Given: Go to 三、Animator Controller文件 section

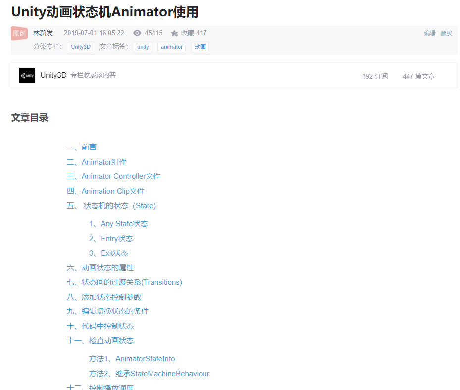Looking at the screenshot, I should click(113, 176).
